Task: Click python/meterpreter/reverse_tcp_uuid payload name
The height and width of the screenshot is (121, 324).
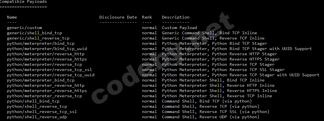Action: point(51,75)
